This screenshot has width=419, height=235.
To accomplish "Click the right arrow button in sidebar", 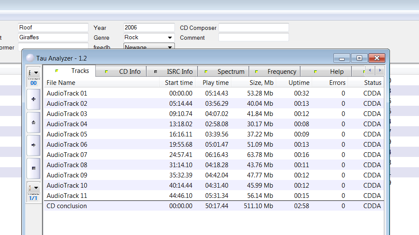I will click(33, 145).
